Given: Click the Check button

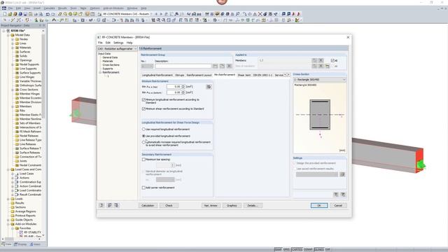Looking at the screenshot, I should tap(169, 205).
